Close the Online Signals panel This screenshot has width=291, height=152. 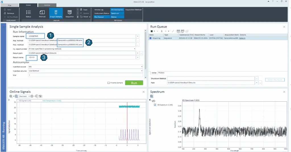click(x=144, y=92)
